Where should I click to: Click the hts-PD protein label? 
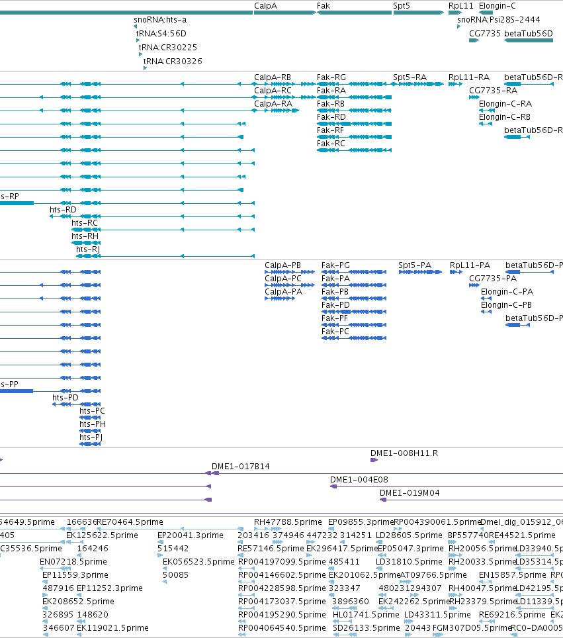click(x=65, y=398)
